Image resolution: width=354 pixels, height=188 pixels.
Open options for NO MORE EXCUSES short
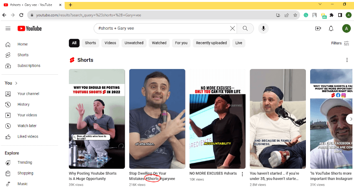[242, 174]
